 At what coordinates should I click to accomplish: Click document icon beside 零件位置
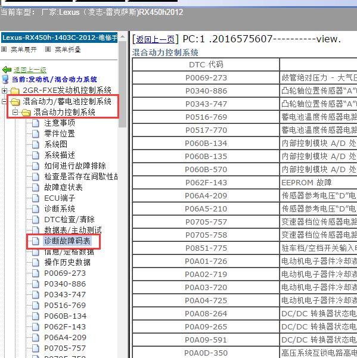click(x=35, y=134)
